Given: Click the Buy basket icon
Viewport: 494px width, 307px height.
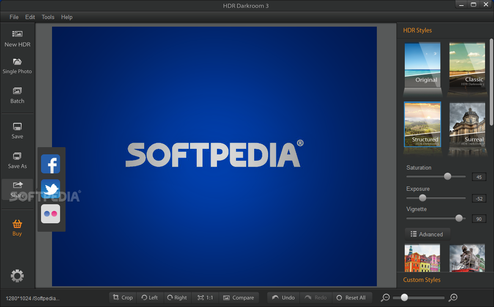Looking at the screenshot, I should tap(17, 224).
